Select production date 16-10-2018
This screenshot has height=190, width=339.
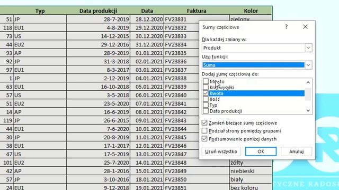(x=98, y=87)
